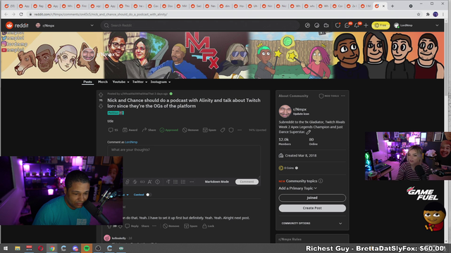Insert numbered list in comment editor

click(183, 181)
